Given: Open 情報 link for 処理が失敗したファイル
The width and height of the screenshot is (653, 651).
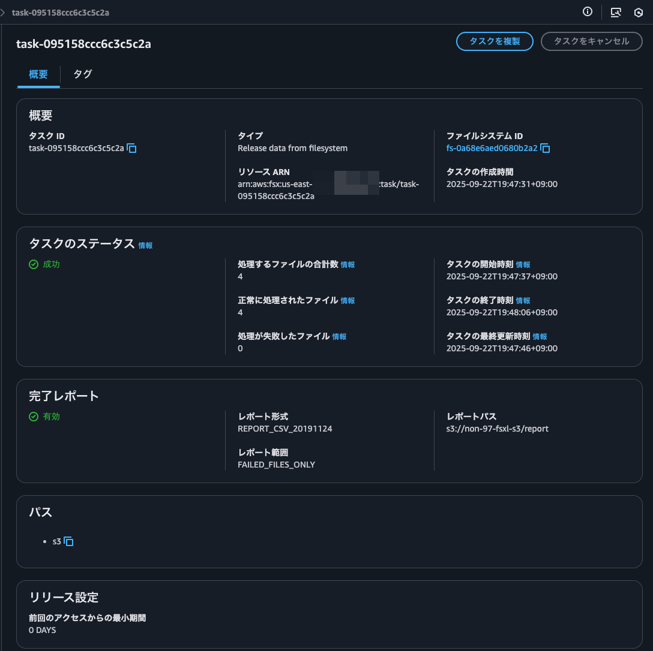Looking at the screenshot, I should tap(340, 336).
